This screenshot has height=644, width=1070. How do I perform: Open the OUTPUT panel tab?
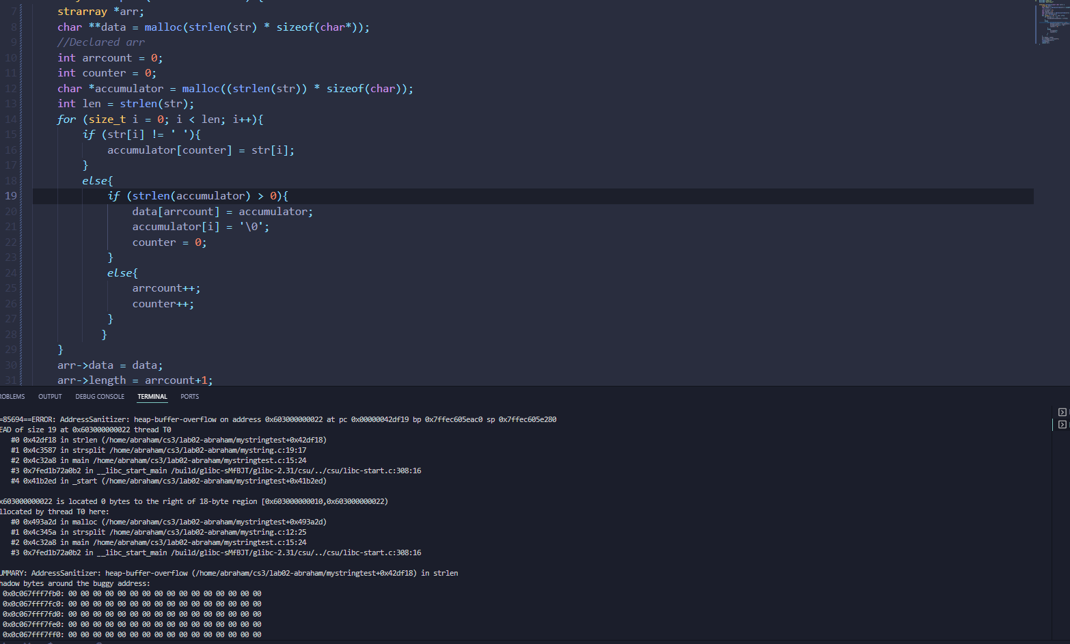click(x=50, y=397)
